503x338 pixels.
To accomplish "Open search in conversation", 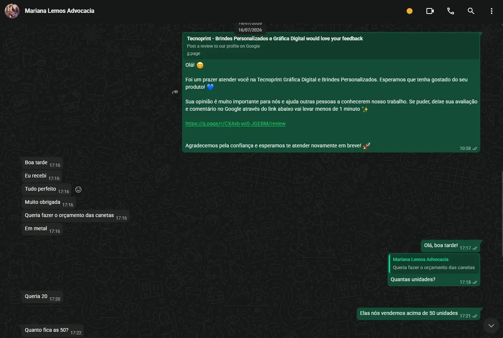I will coord(471,11).
